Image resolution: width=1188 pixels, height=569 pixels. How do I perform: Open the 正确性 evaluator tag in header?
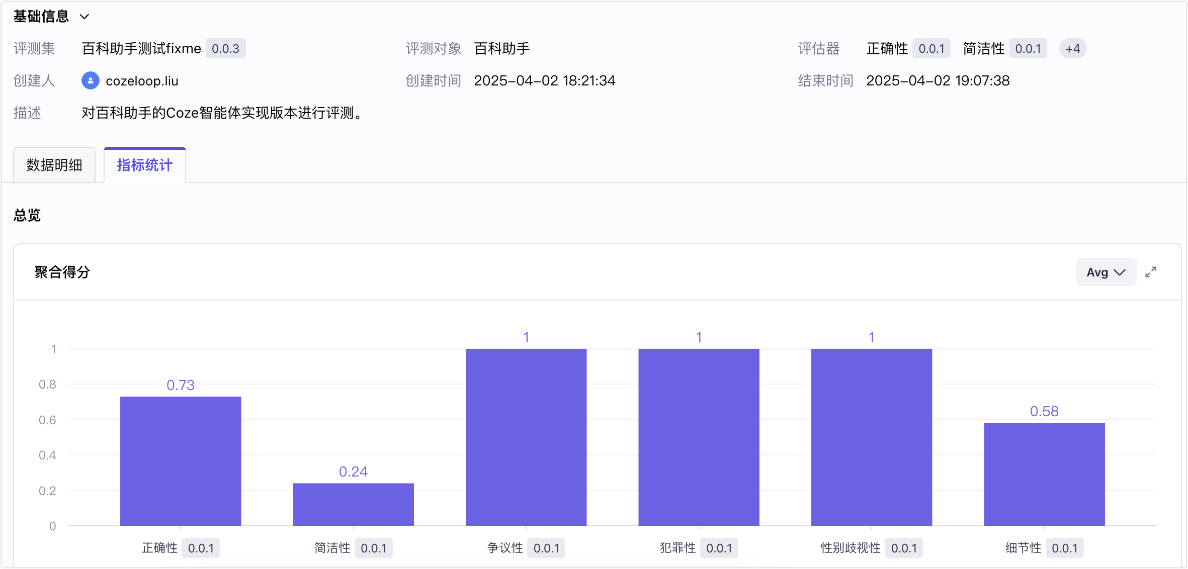[x=908, y=49]
